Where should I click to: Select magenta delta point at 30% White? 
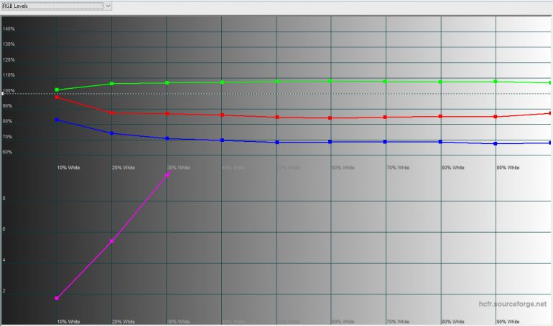[x=167, y=175]
